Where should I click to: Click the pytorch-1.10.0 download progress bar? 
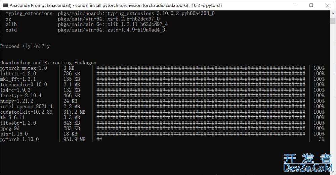click(99, 139)
